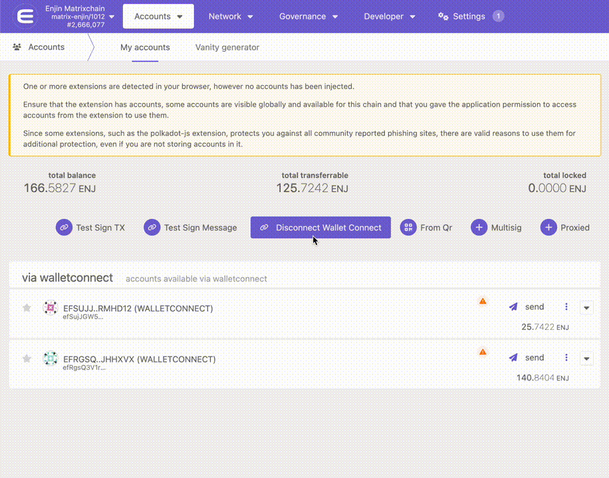
Task: Click the From Qr button label
Action: click(436, 228)
